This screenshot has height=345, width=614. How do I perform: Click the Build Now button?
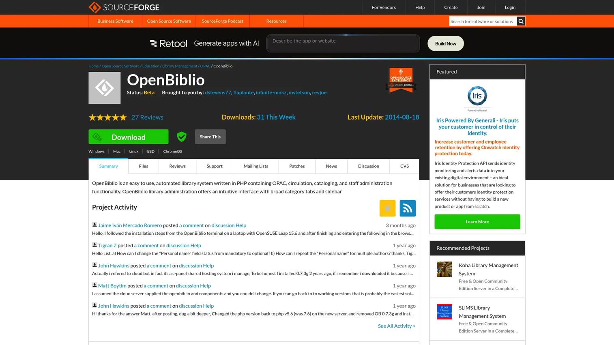(x=446, y=43)
